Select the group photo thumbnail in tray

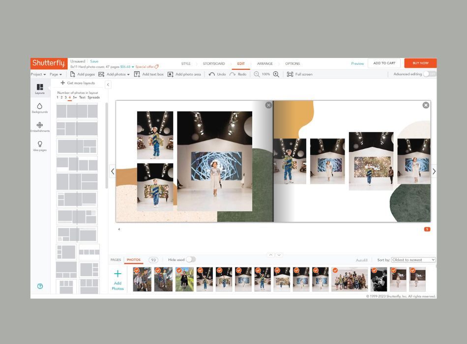click(x=350, y=279)
